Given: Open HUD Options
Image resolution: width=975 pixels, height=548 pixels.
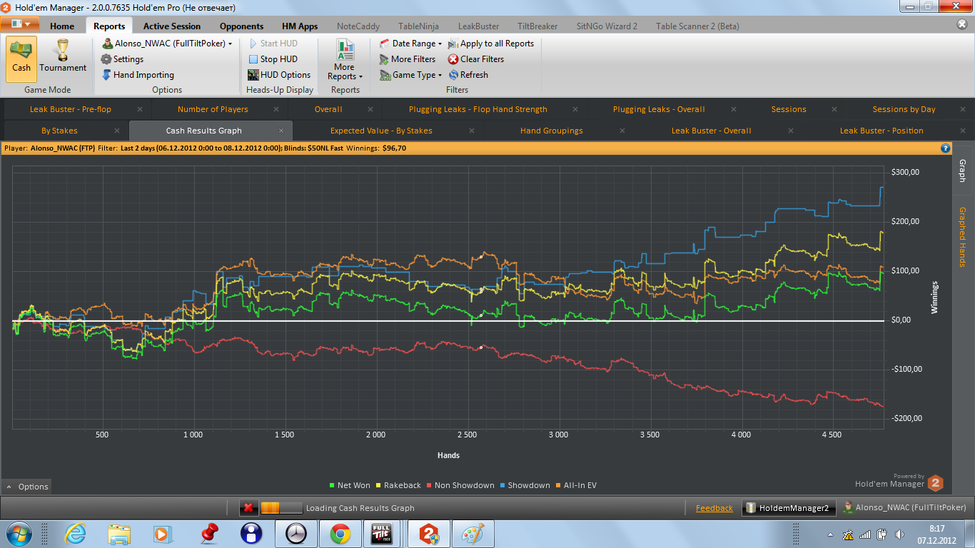Looking at the screenshot, I should (x=279, y=75).
